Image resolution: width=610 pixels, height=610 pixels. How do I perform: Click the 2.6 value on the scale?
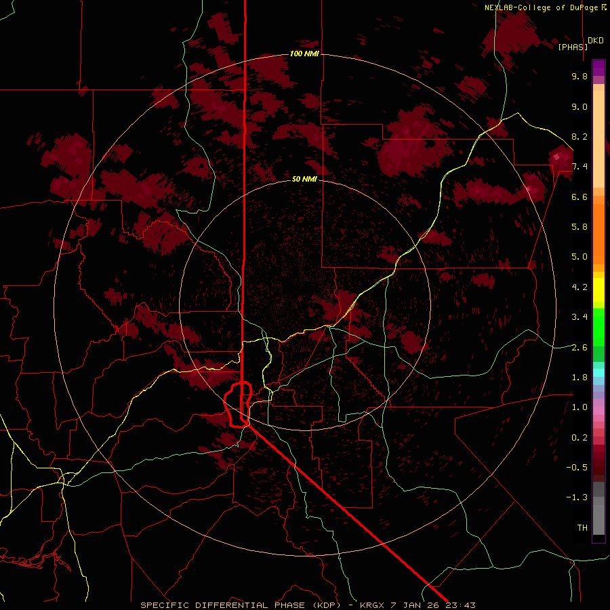pyautogui.click(x=579, y=348)
